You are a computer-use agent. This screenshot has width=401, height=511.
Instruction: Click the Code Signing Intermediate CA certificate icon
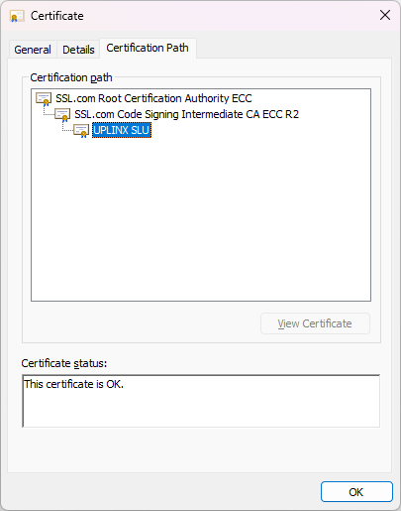[x=62, y=115]
